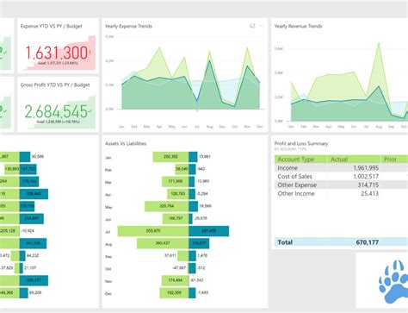Click the Gross Profit goal text below 2,684,545

coord(58,122)
